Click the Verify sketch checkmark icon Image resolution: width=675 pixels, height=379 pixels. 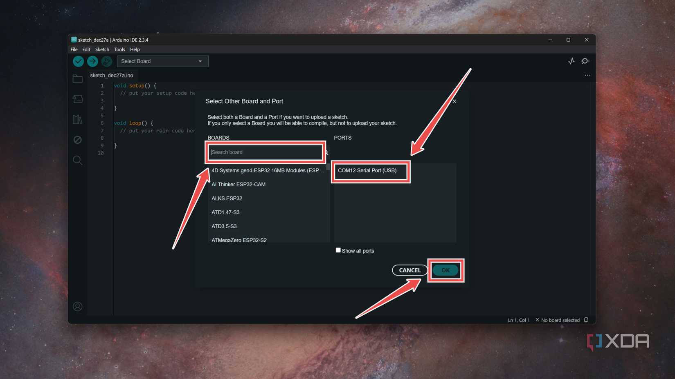point(78,61)
